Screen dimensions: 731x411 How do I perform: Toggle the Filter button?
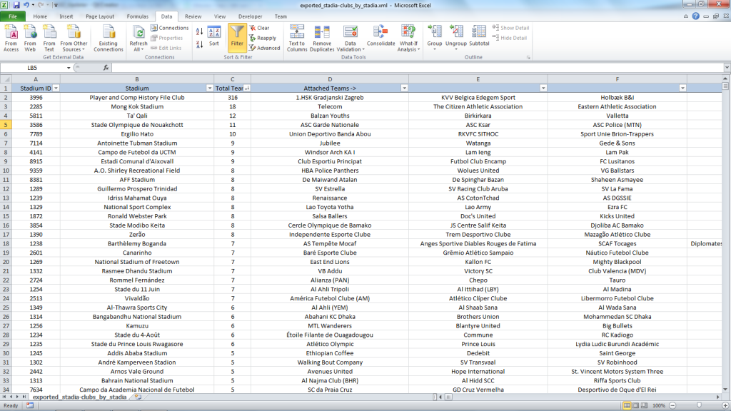pos(237,37)
